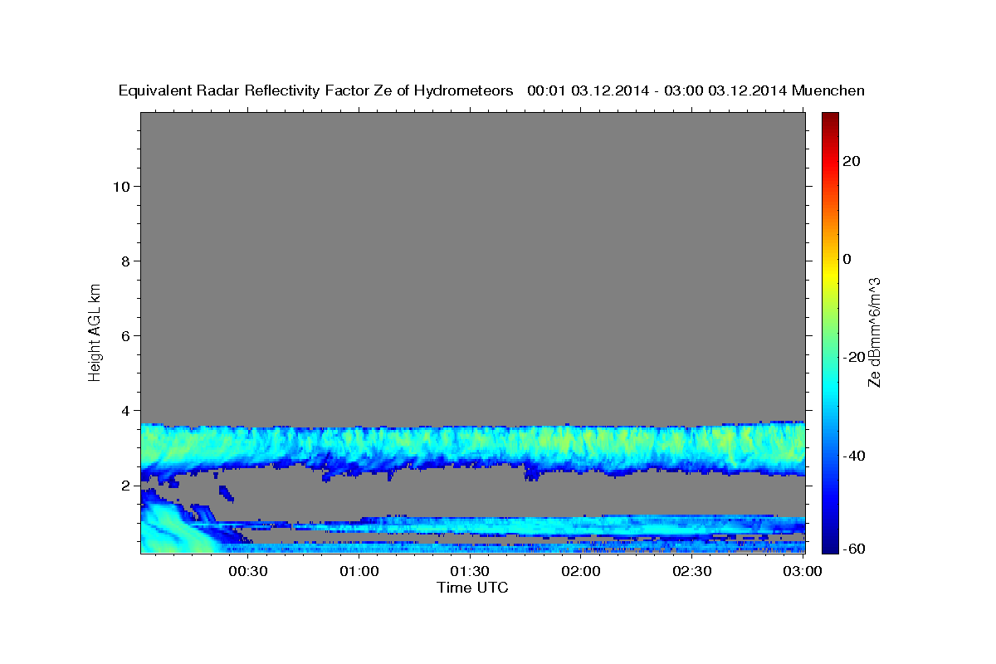The height and width of the screenshot is (664, 996).
Task: Click the '03:00' time tick label
Action: pyautogui.click(x=803, y=571)
